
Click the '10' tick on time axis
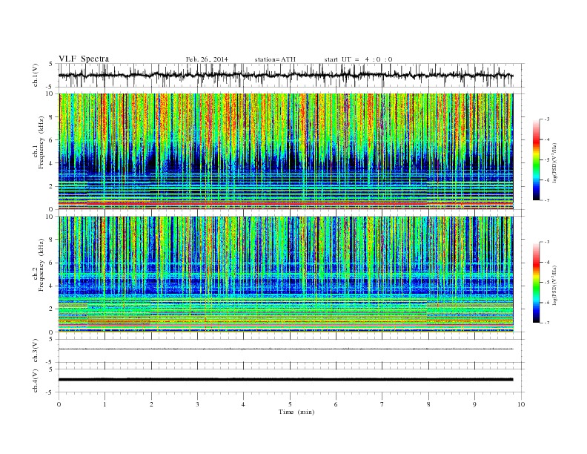pos(521,404)
